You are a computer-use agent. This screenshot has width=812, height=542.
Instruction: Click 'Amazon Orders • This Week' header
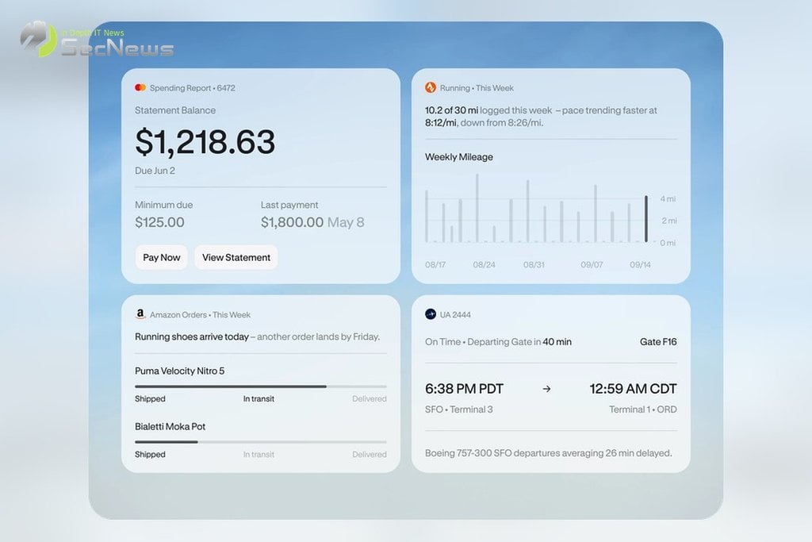(200, 314)
